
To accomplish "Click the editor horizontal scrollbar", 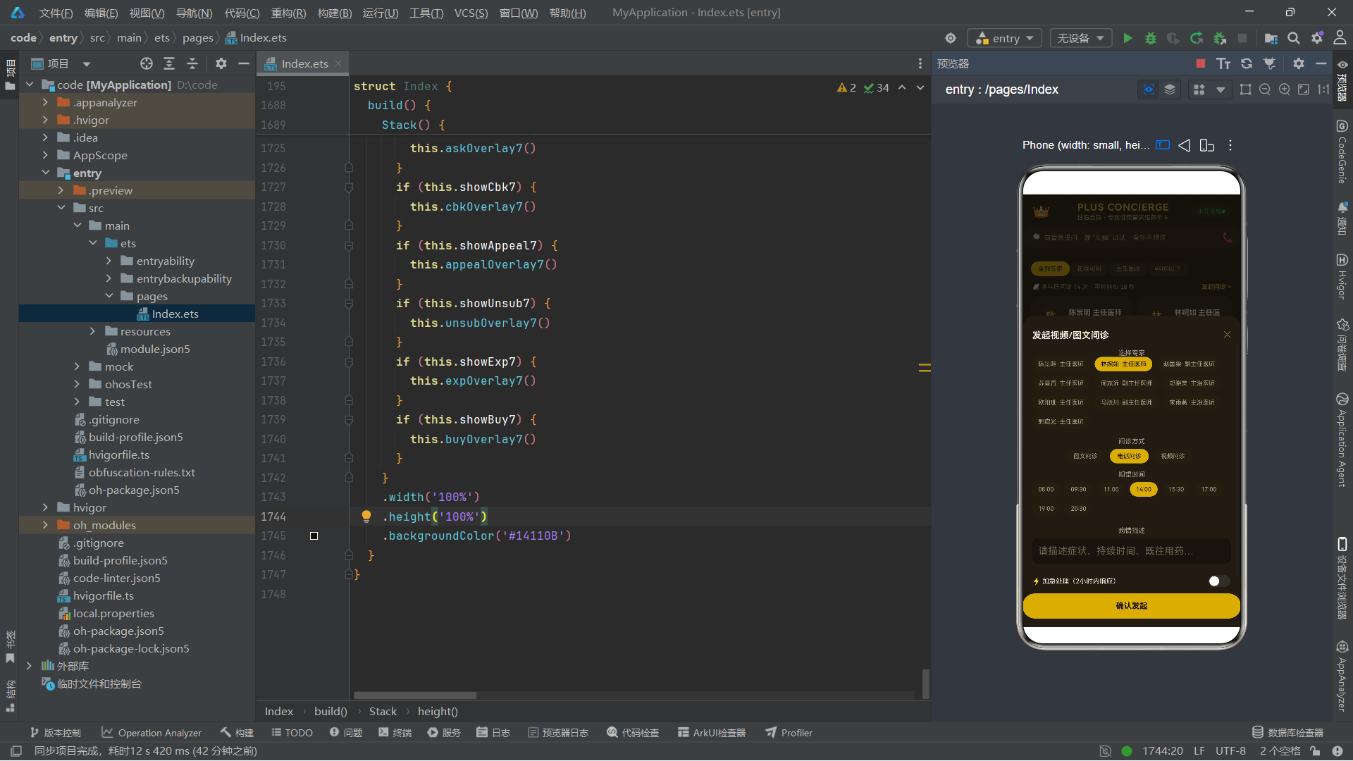I will click(x=414, y=695).
